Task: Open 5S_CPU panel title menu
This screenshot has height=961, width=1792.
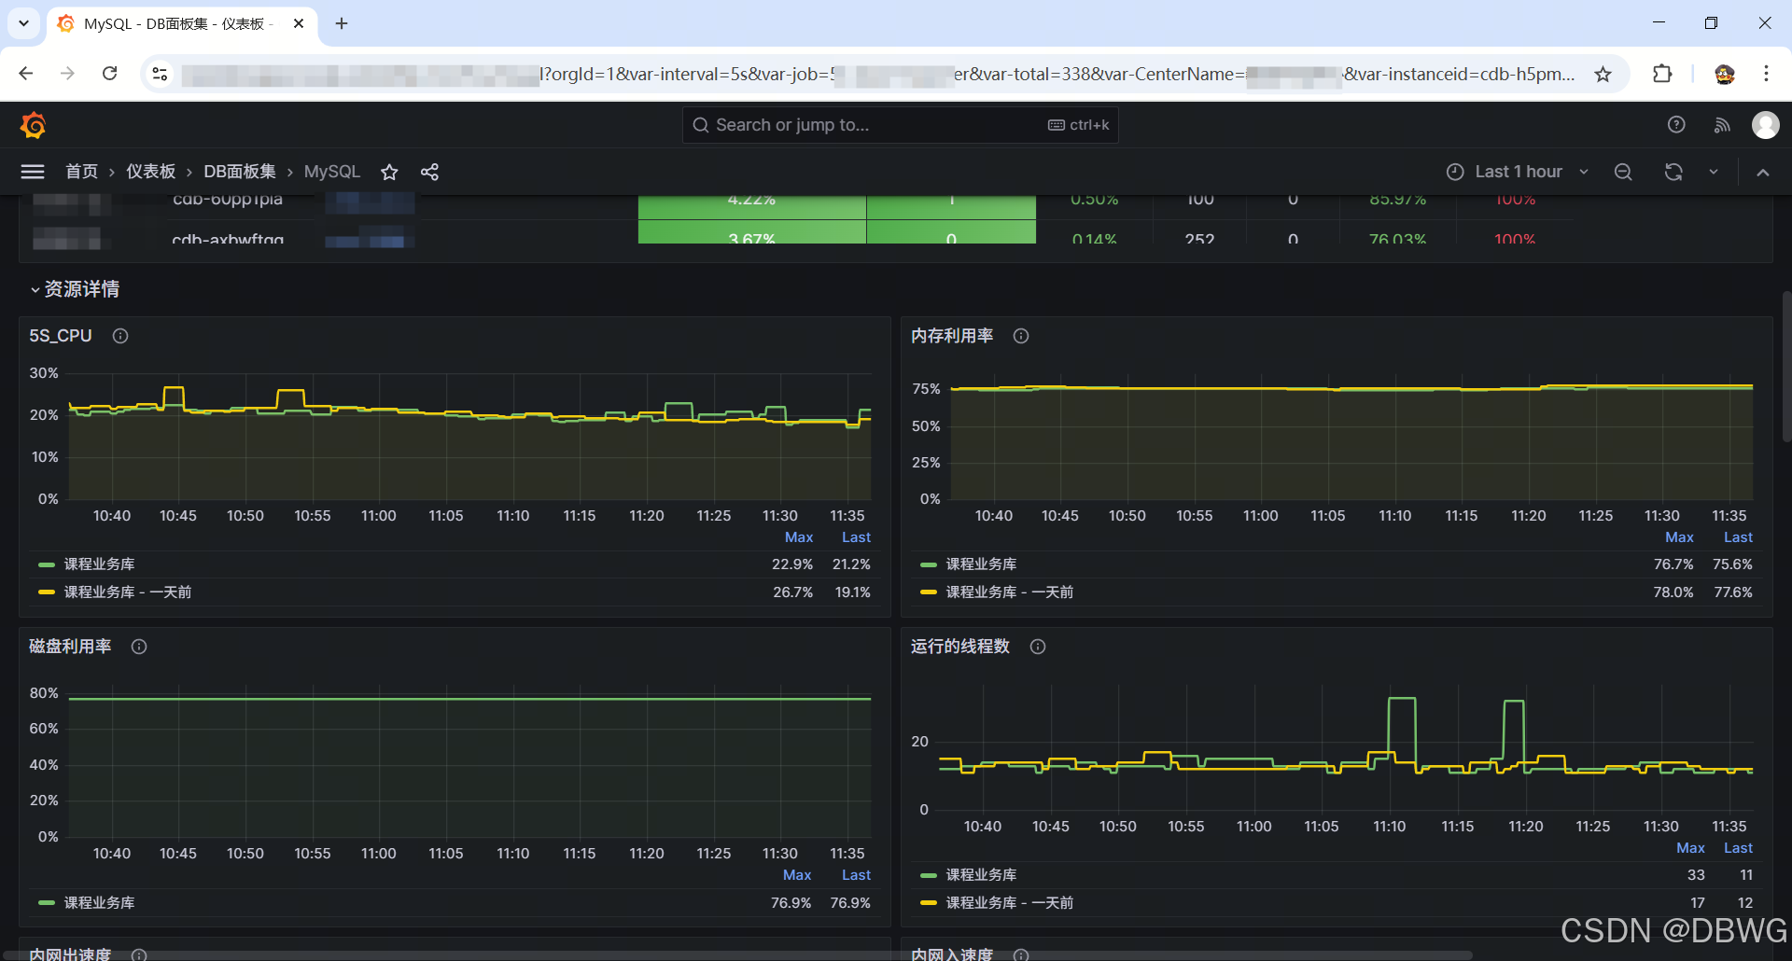Action: tap(61, 336)
